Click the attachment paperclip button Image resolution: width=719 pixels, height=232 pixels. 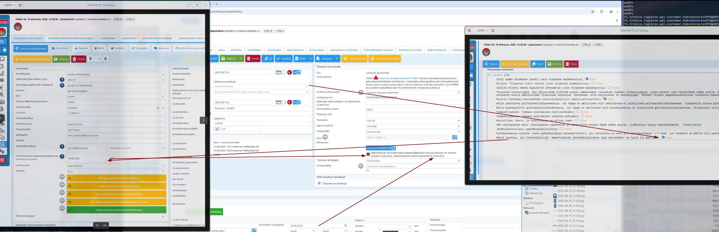(x=267, y=59)
